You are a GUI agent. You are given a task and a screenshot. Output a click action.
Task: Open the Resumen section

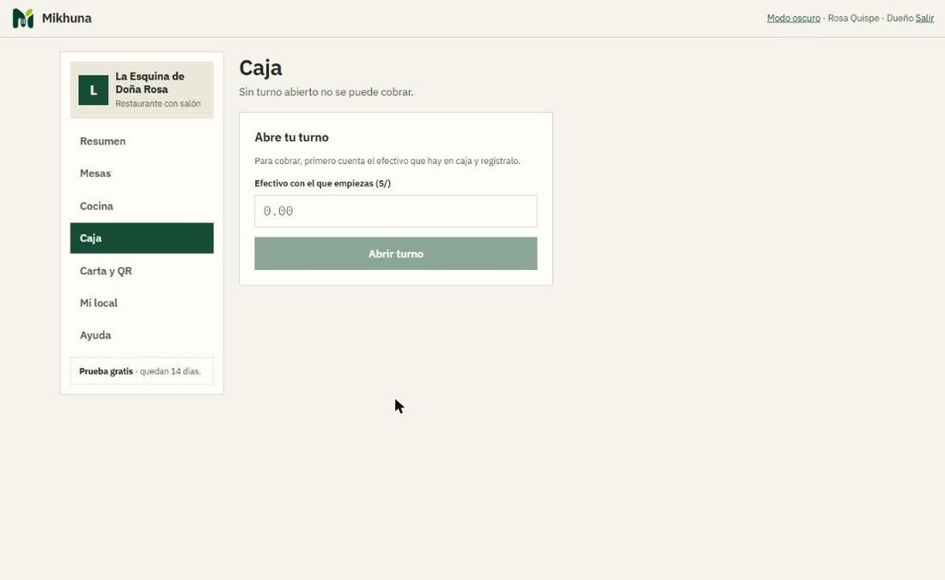tap(142, 141)
